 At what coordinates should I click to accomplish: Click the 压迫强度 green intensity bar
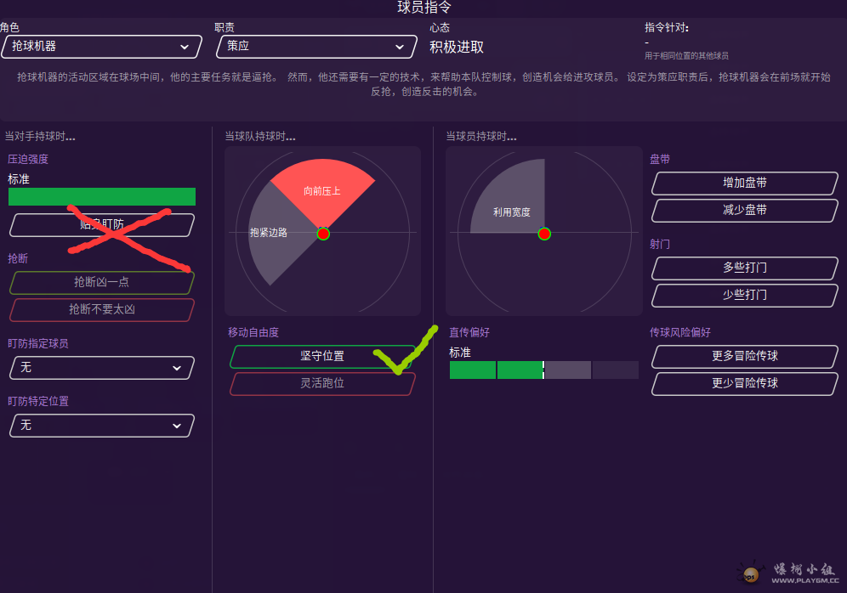101,197
